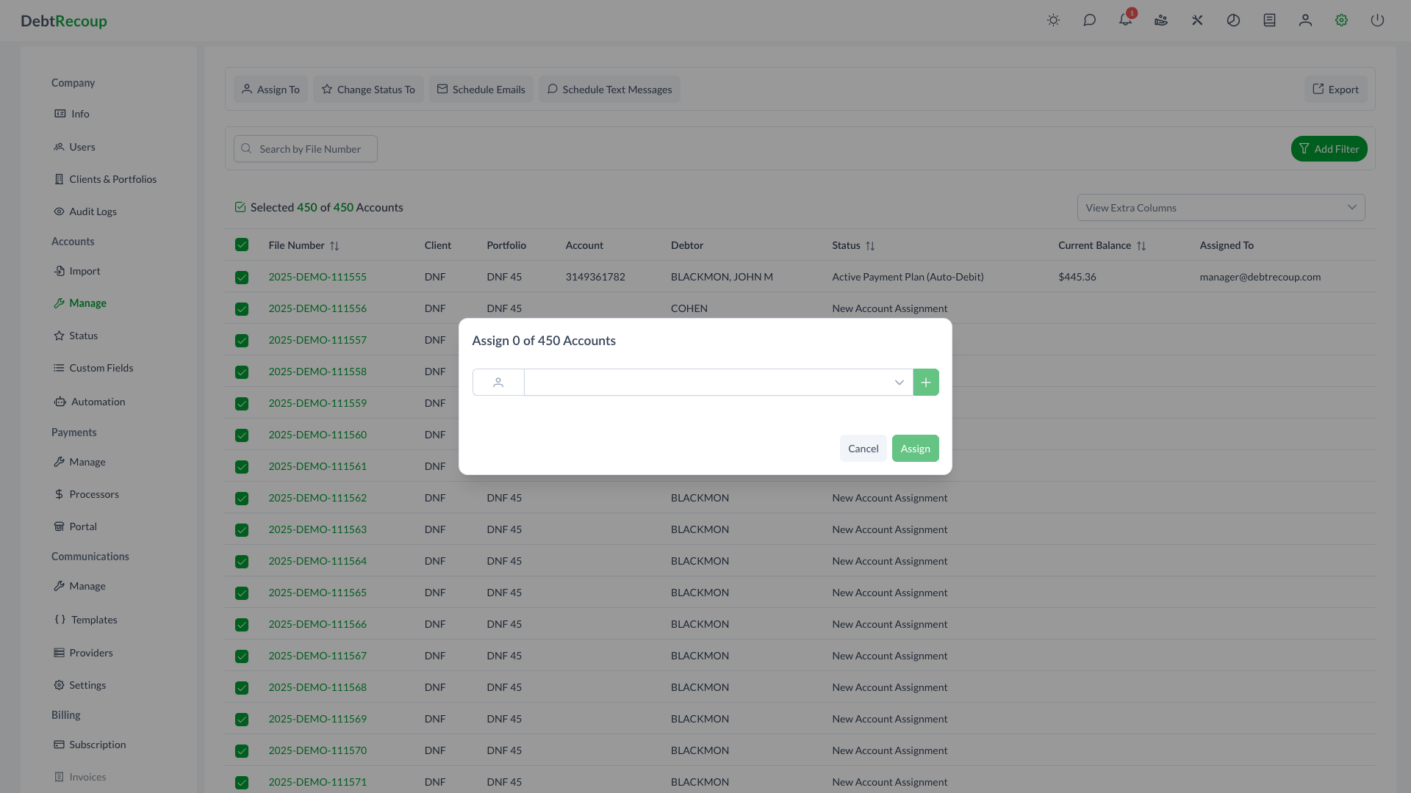Open the user dropdown in assign dialog
Viewport: 1411px width, 793px height.
(718, 383)
